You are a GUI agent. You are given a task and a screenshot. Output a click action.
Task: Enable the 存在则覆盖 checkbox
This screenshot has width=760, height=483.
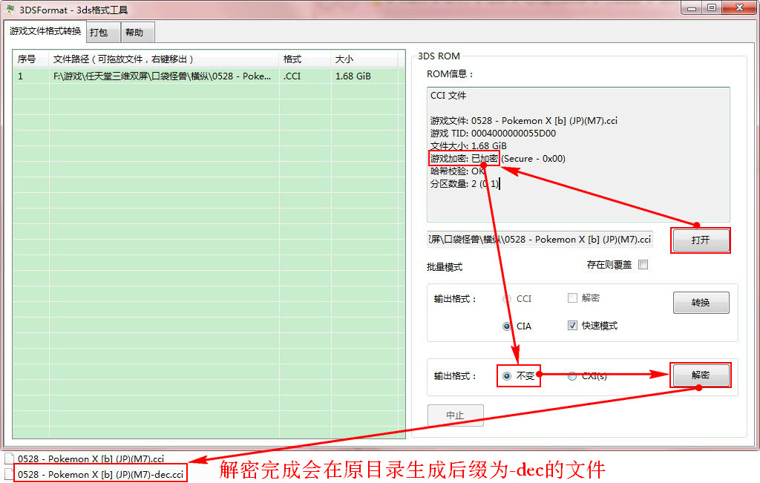[643, 265]
